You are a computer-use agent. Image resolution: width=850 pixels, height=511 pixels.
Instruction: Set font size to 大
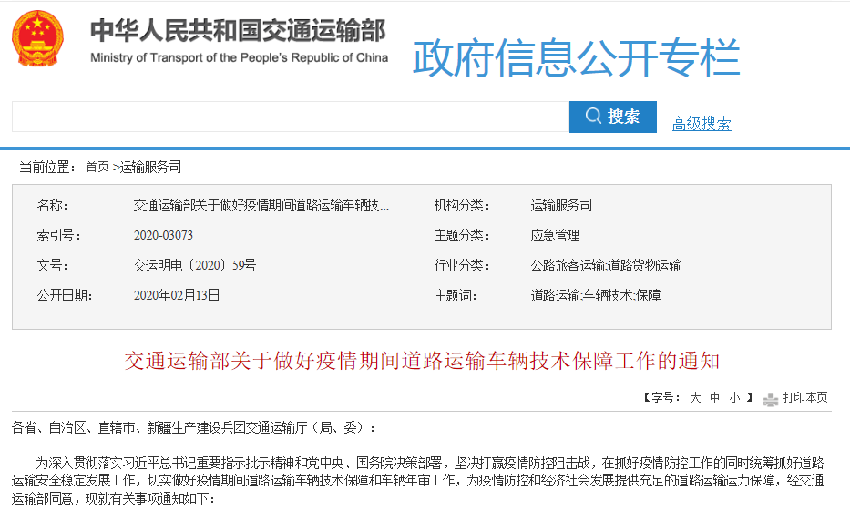point(695,398)
